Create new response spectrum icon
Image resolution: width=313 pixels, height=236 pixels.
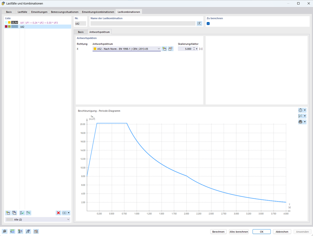click(164, 49)
